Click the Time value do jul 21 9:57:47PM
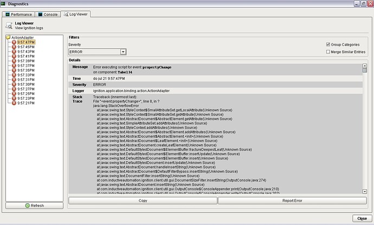The width and height of the screenshot is (374, 225). click(x=109, y=79)
